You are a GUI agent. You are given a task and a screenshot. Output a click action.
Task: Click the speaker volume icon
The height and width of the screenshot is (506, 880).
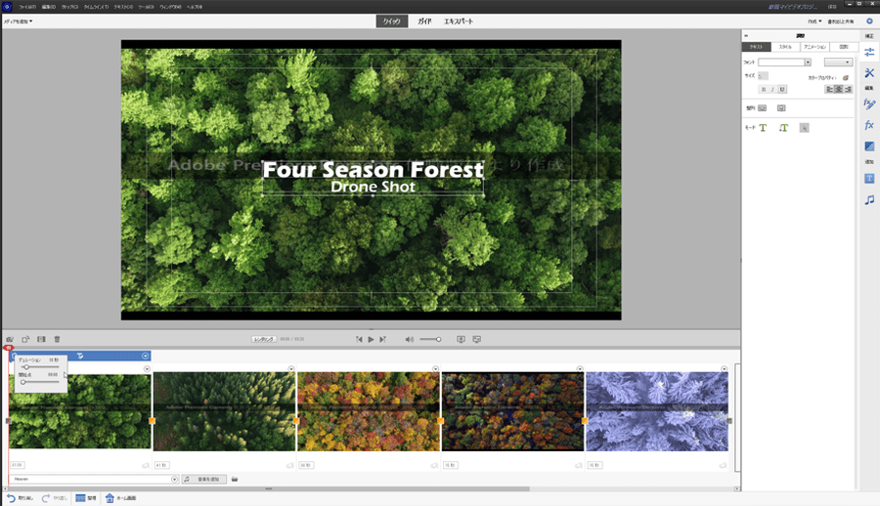pos(409,339)
